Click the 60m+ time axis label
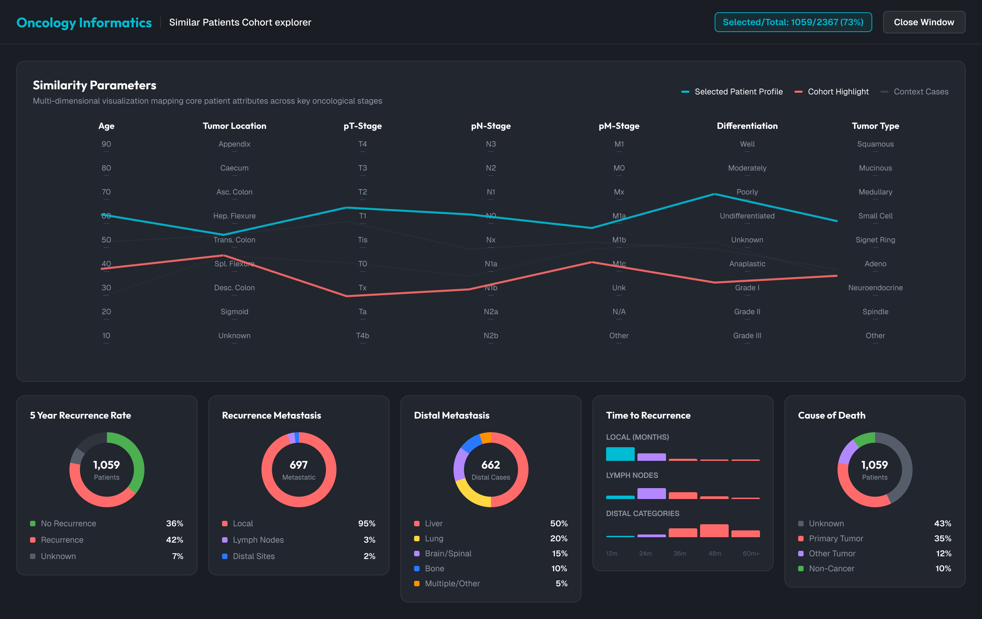 pos(751,554)
